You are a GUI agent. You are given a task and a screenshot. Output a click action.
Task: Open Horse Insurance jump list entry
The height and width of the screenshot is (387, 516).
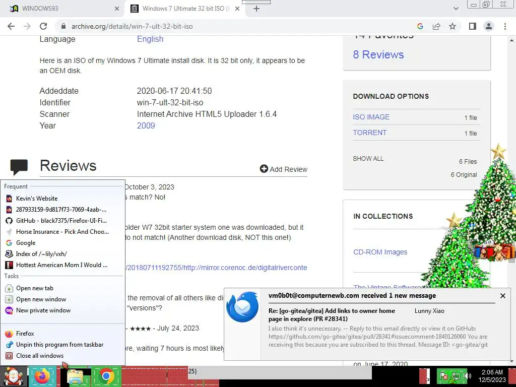pos(62,232)
